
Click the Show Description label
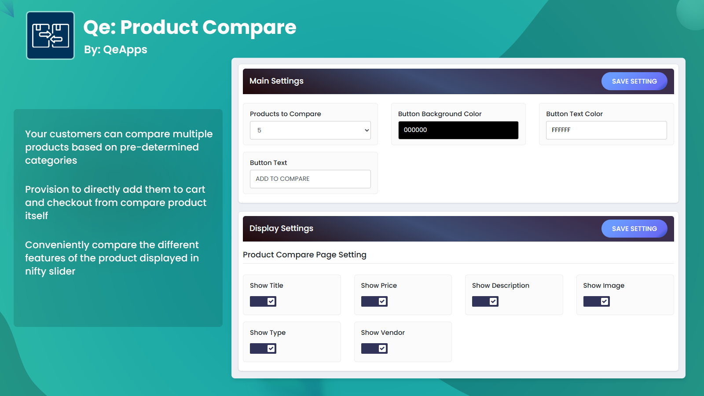(x=501, y=286)
